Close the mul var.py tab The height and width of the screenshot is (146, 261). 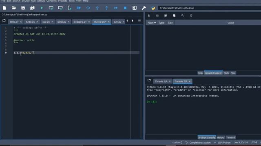pos(109,21)
